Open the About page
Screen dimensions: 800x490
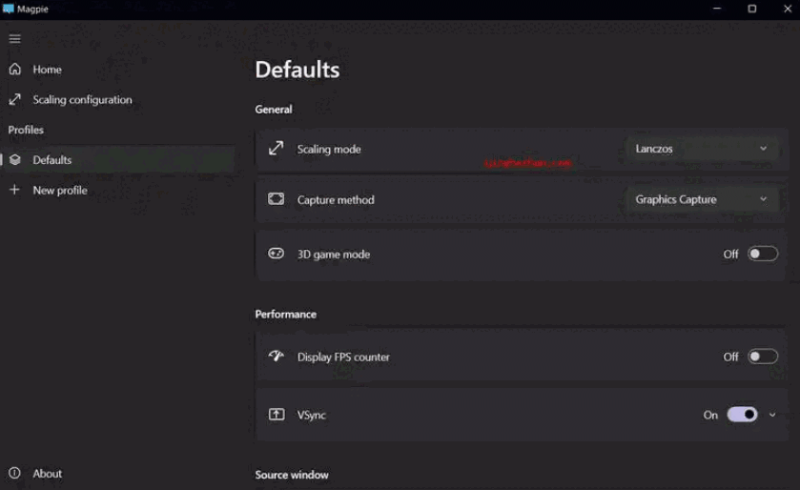pos(47,473)
